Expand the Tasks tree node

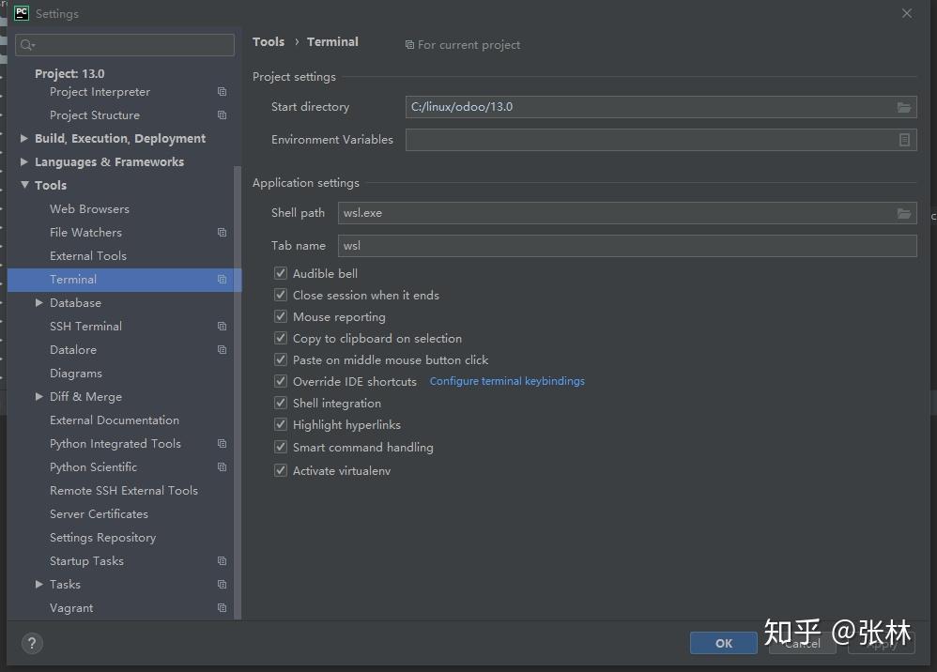(x=38, y=584)
